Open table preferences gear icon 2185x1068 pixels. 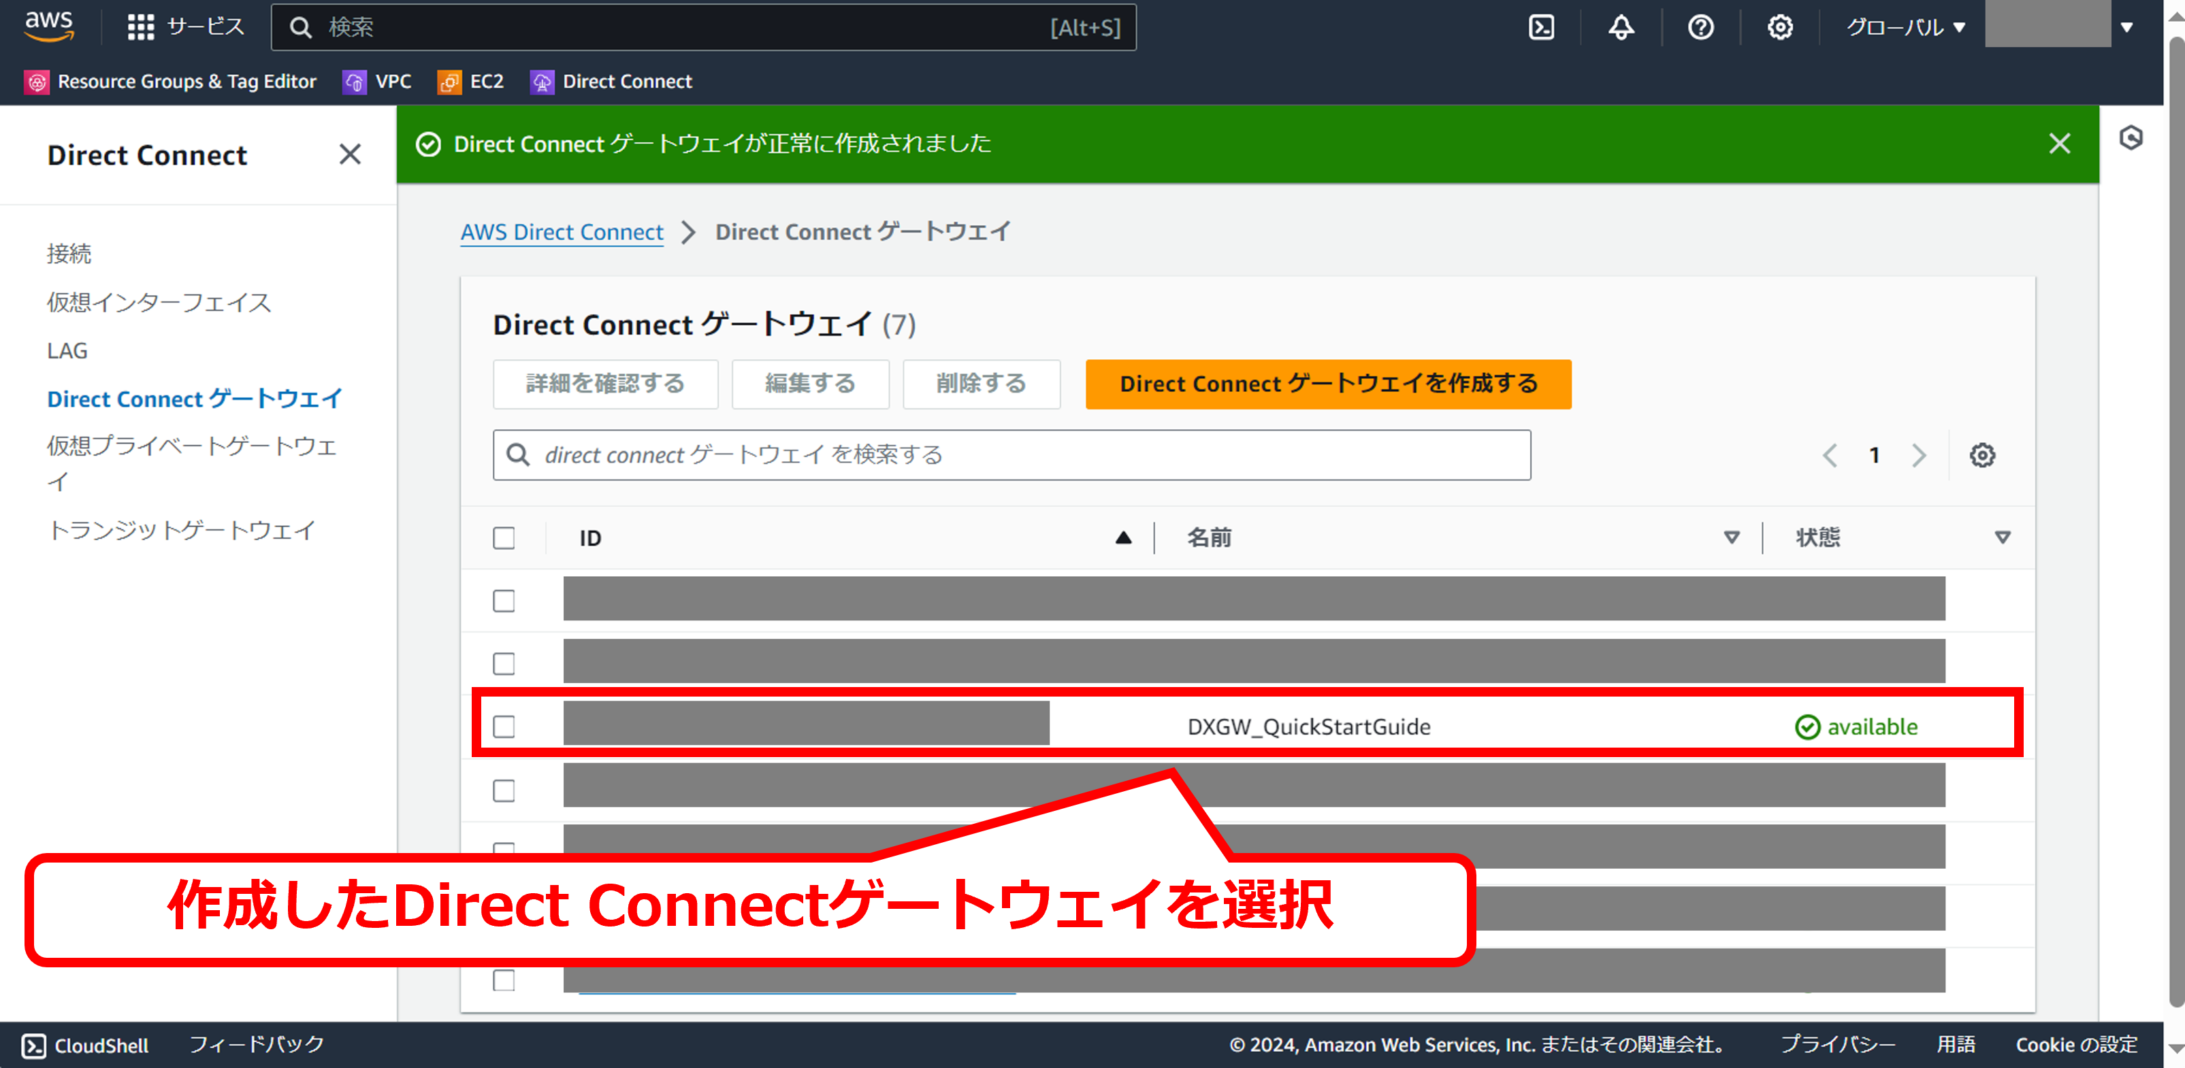point(1981,455)
